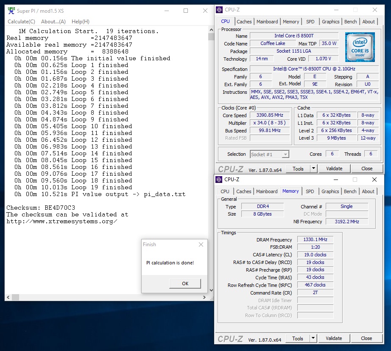The image size is (391, 351).
Task: Click Validate button in top CPU-Z window
Action: pos(334,168)
